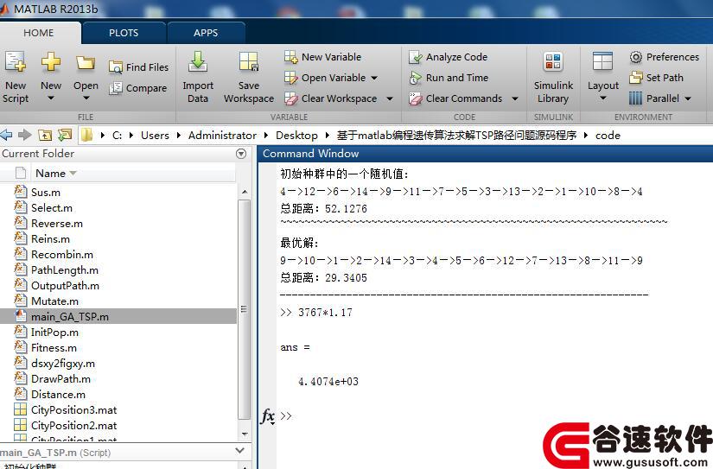This screenshot has height=469, width=713.
Task: Click Administrator in the address path
Action: pos(222,136)
